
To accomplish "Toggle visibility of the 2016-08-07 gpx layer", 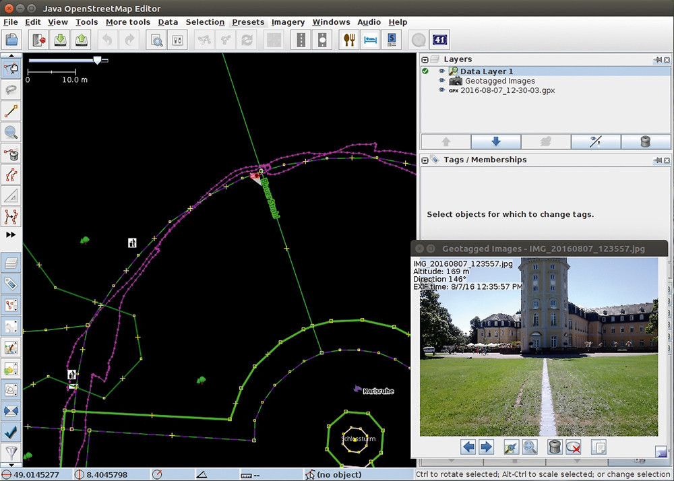I will [x=441, y=90].
